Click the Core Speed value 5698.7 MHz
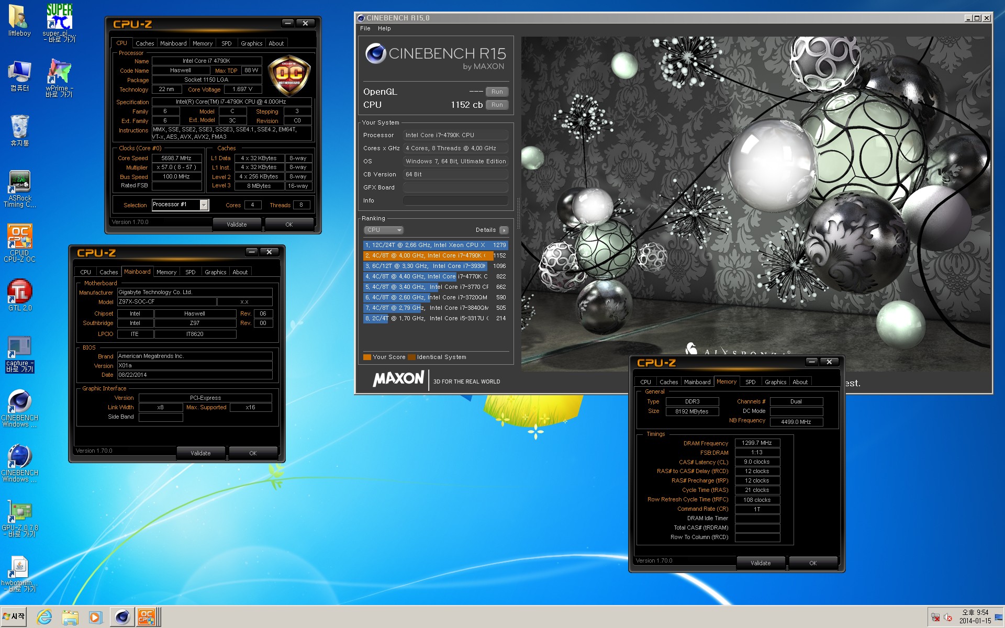Viewport: 1005px width, 628px height. click(176, 158)
